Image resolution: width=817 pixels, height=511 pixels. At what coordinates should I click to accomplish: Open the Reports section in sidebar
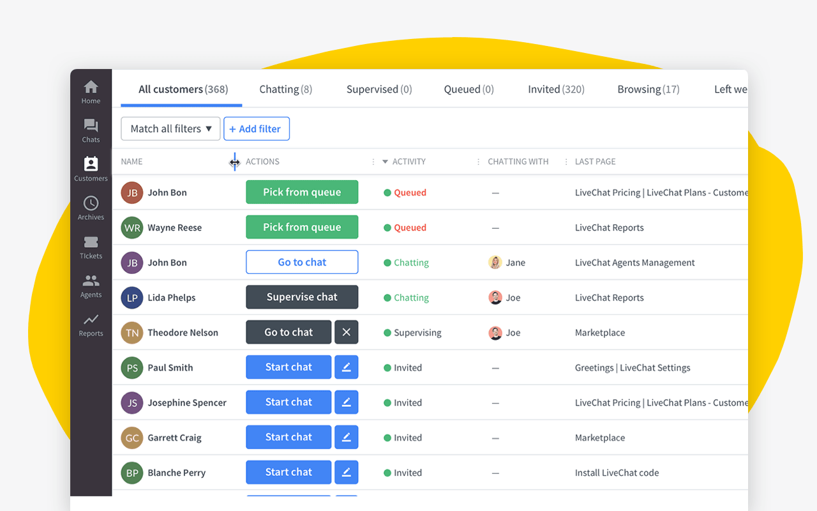(91, 324)
